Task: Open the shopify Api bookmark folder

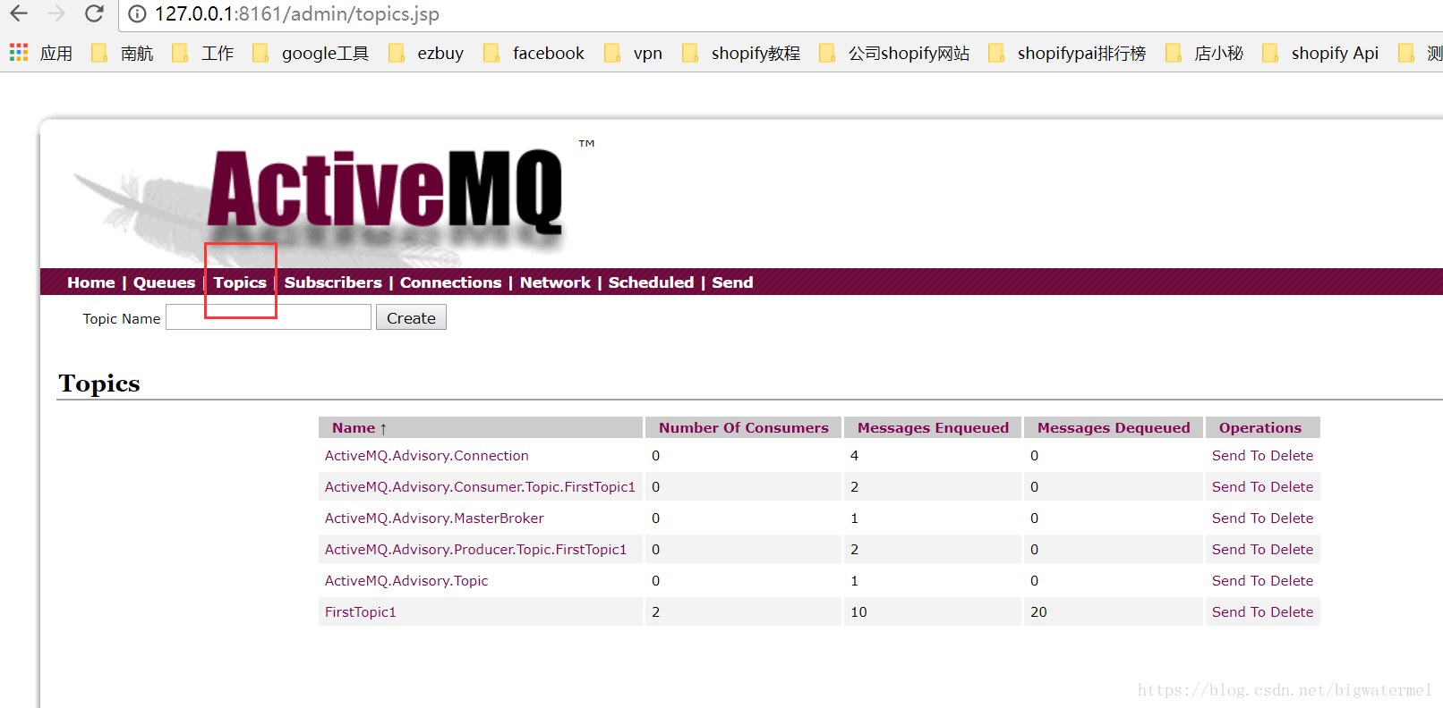Action: pos(1320,54)
